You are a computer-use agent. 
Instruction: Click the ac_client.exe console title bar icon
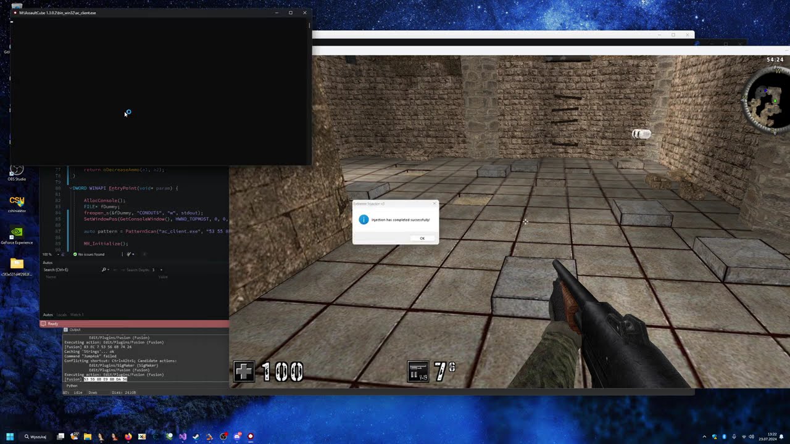15,12
